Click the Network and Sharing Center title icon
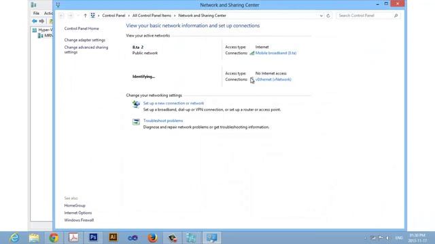The width and height of the screenshot is (435, 244). click(58, 5)
